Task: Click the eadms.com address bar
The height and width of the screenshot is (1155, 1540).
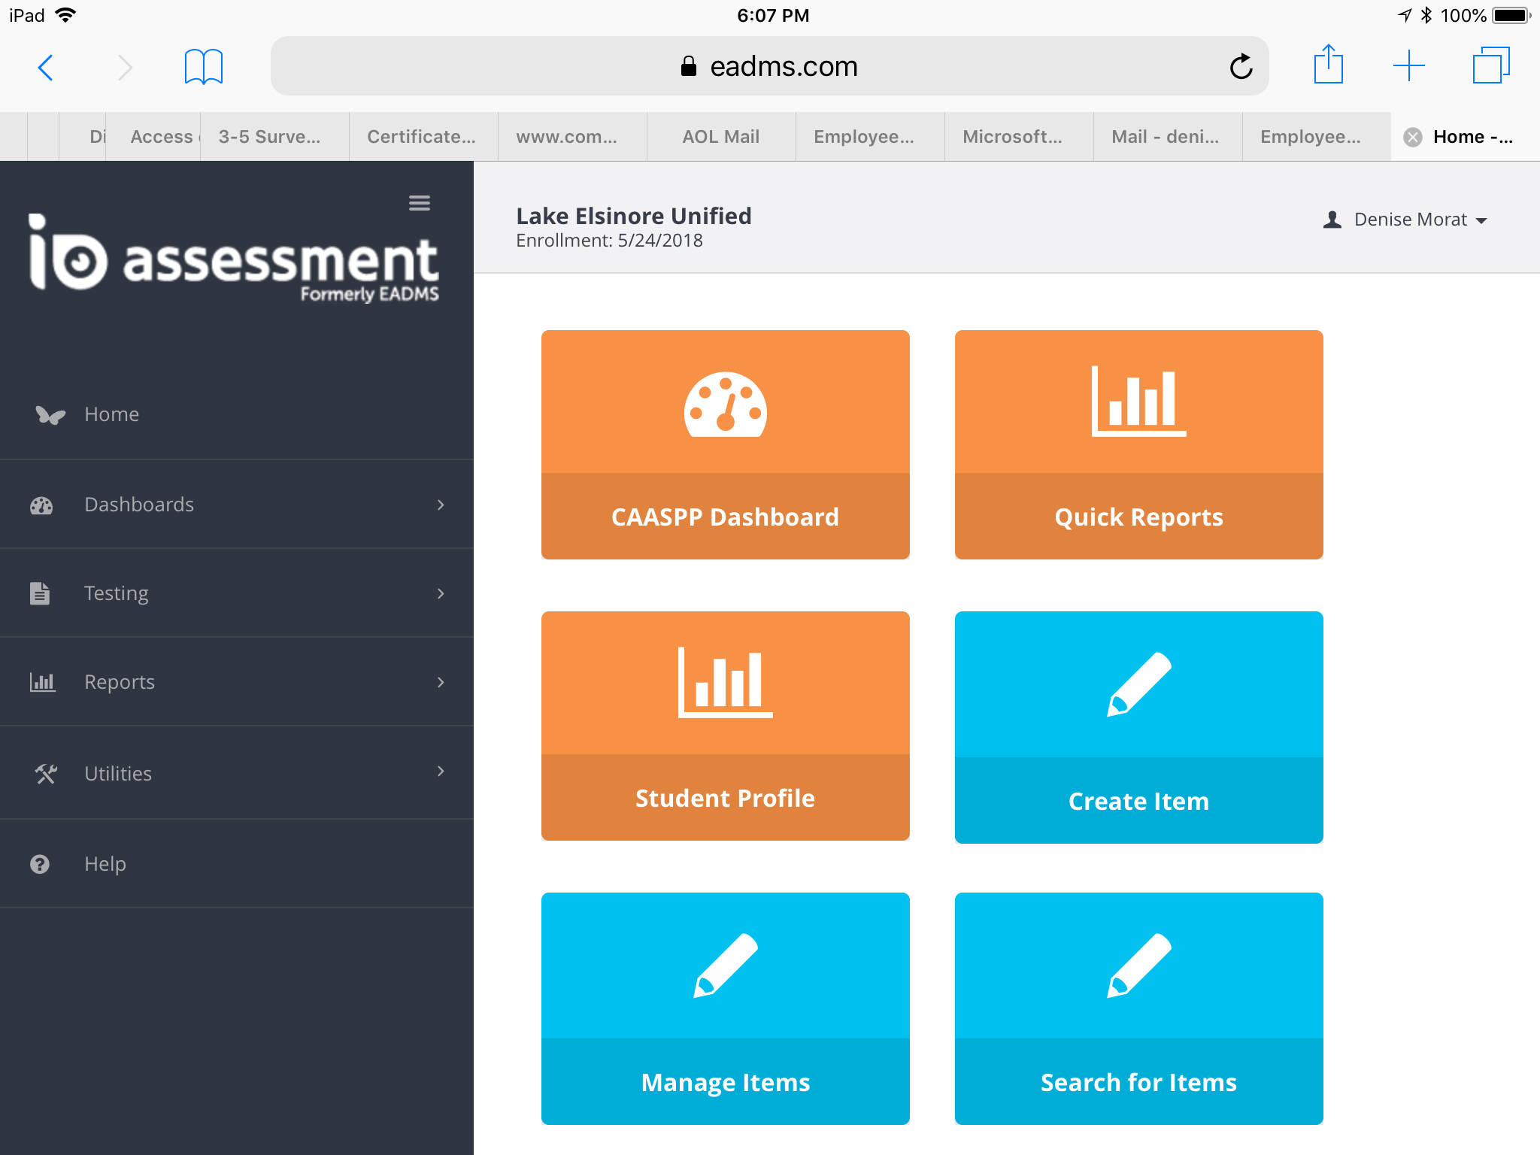Action: [768, 67]
